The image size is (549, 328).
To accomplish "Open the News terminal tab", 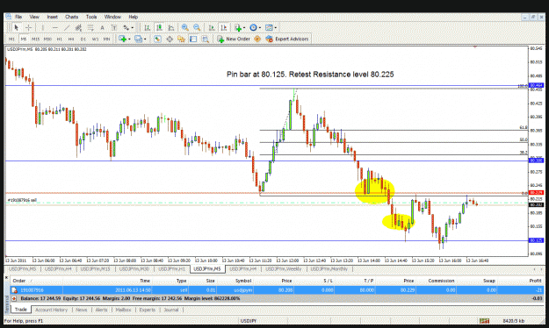I will tap(81, 310).
